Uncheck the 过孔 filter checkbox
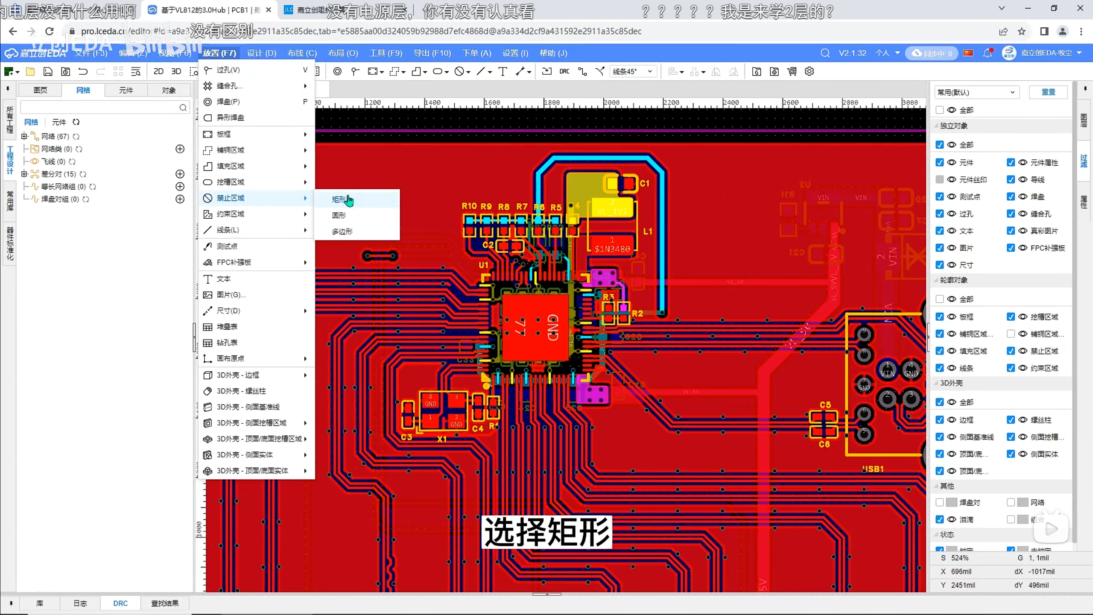This screenshot has width=1093, height=615. point(939,214)
